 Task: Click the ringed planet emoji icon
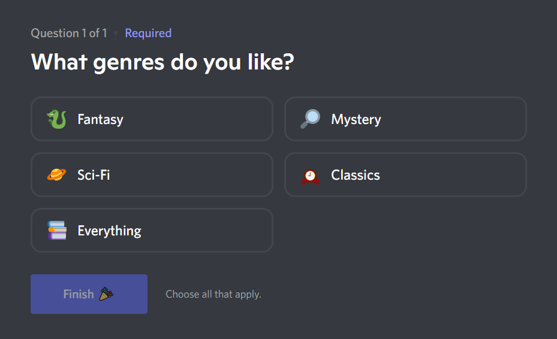56,175
